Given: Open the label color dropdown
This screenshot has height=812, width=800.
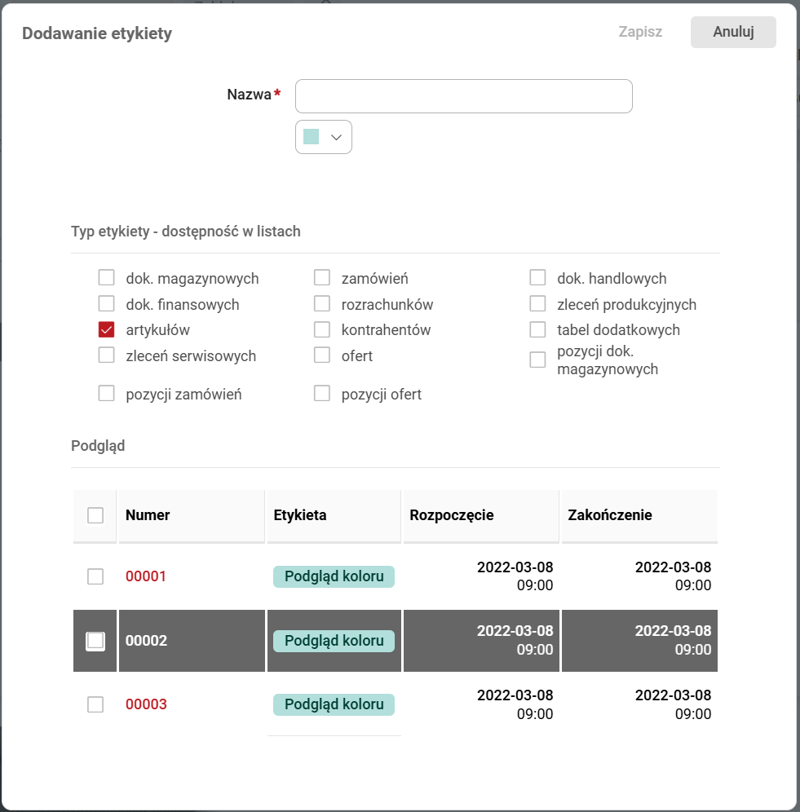Looking at the screenshot, I should 335,137.
